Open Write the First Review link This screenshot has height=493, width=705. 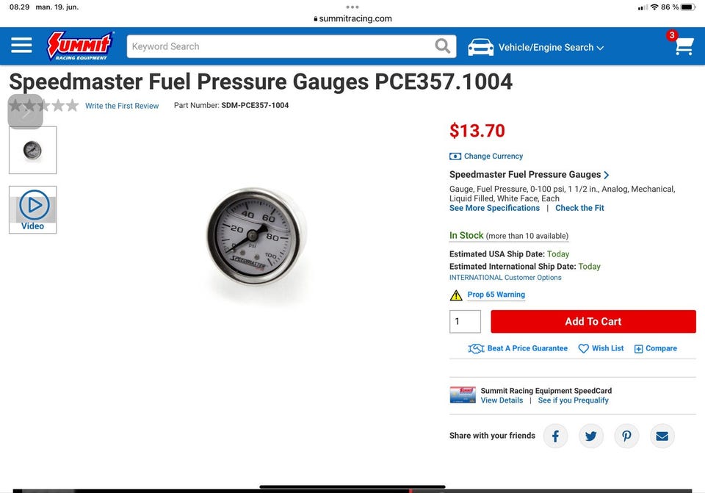122,106
